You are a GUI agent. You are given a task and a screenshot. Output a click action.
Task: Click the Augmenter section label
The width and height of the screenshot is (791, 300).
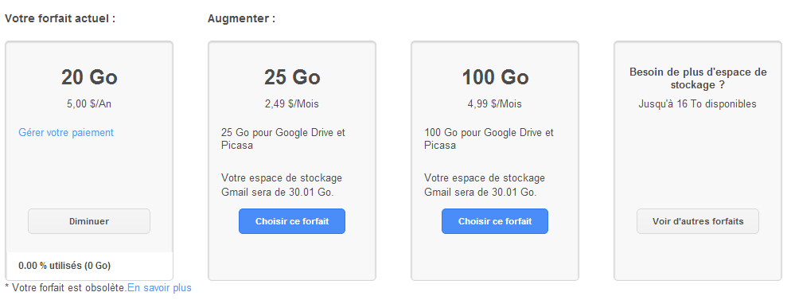241,19
